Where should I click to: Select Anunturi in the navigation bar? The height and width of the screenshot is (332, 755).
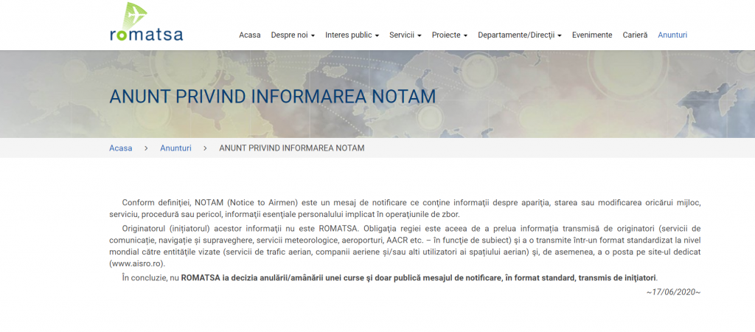point(672,35)
